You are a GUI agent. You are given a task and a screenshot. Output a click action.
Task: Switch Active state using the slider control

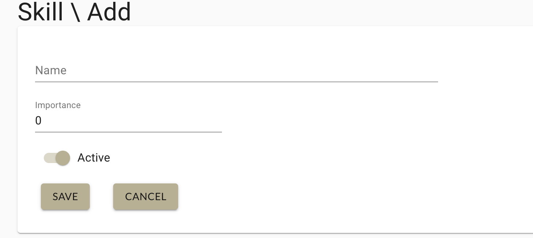tap(57, 158)
